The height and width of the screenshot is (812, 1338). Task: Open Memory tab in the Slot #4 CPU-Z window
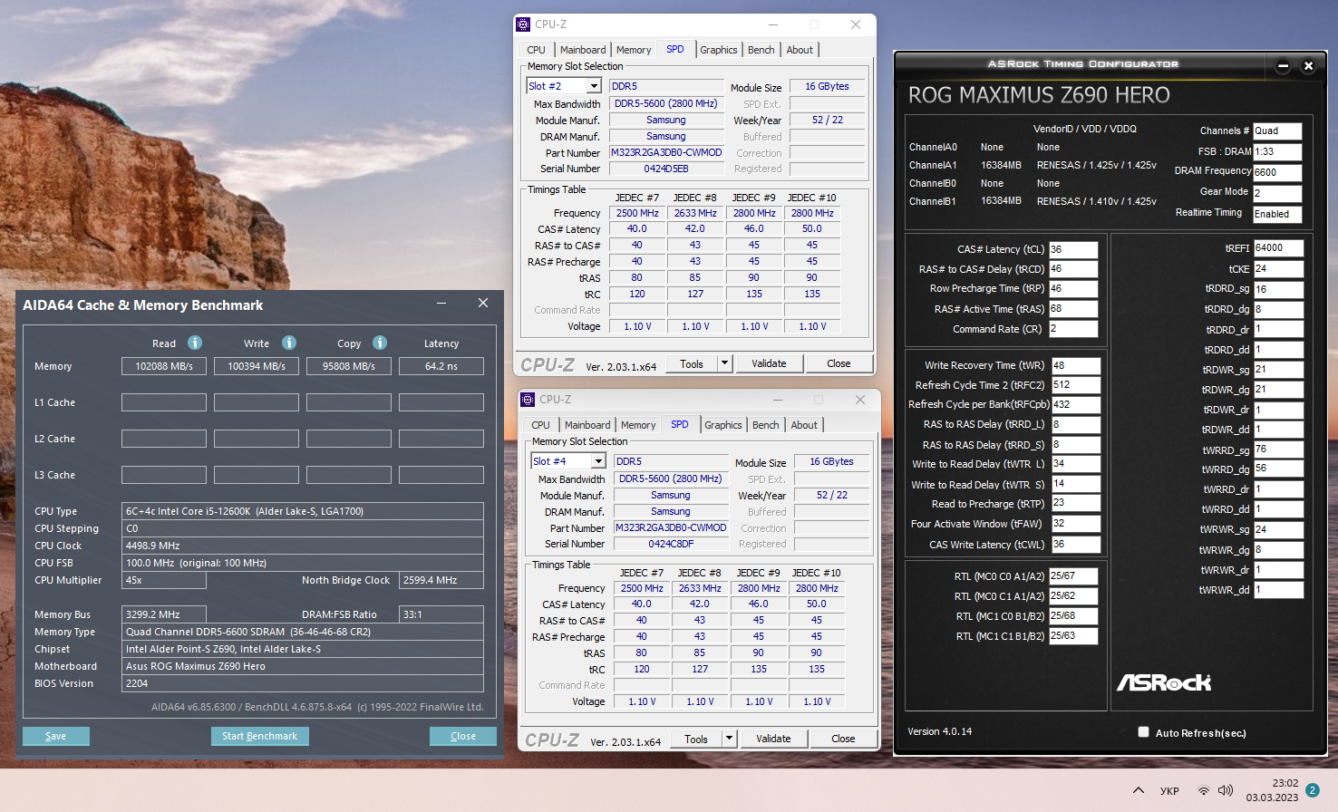638,425
